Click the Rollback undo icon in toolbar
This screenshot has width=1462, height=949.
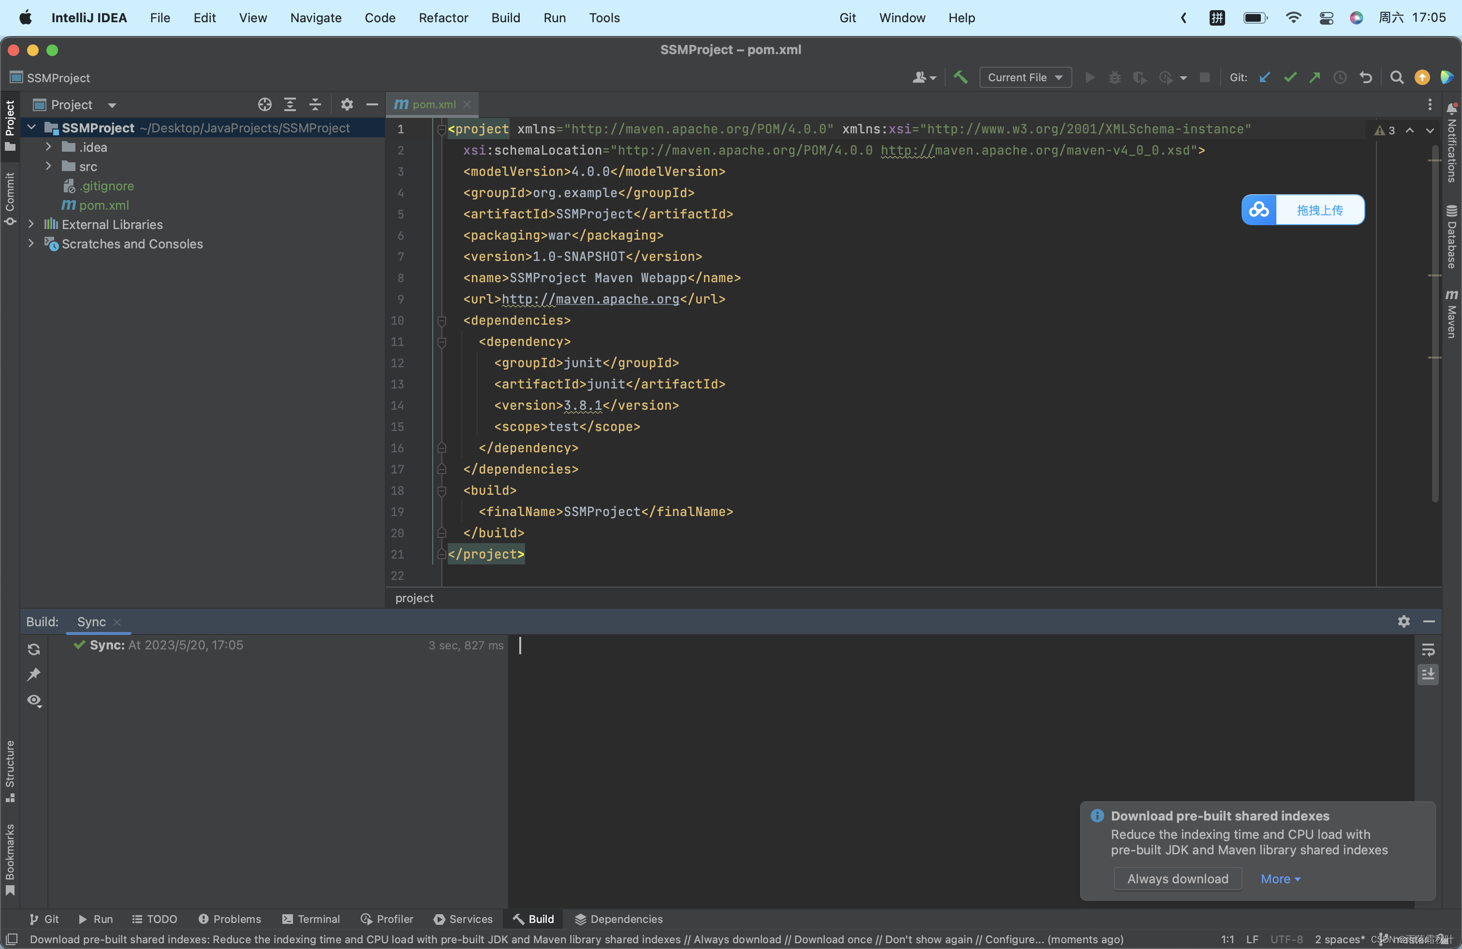(x=1366, y=77)
